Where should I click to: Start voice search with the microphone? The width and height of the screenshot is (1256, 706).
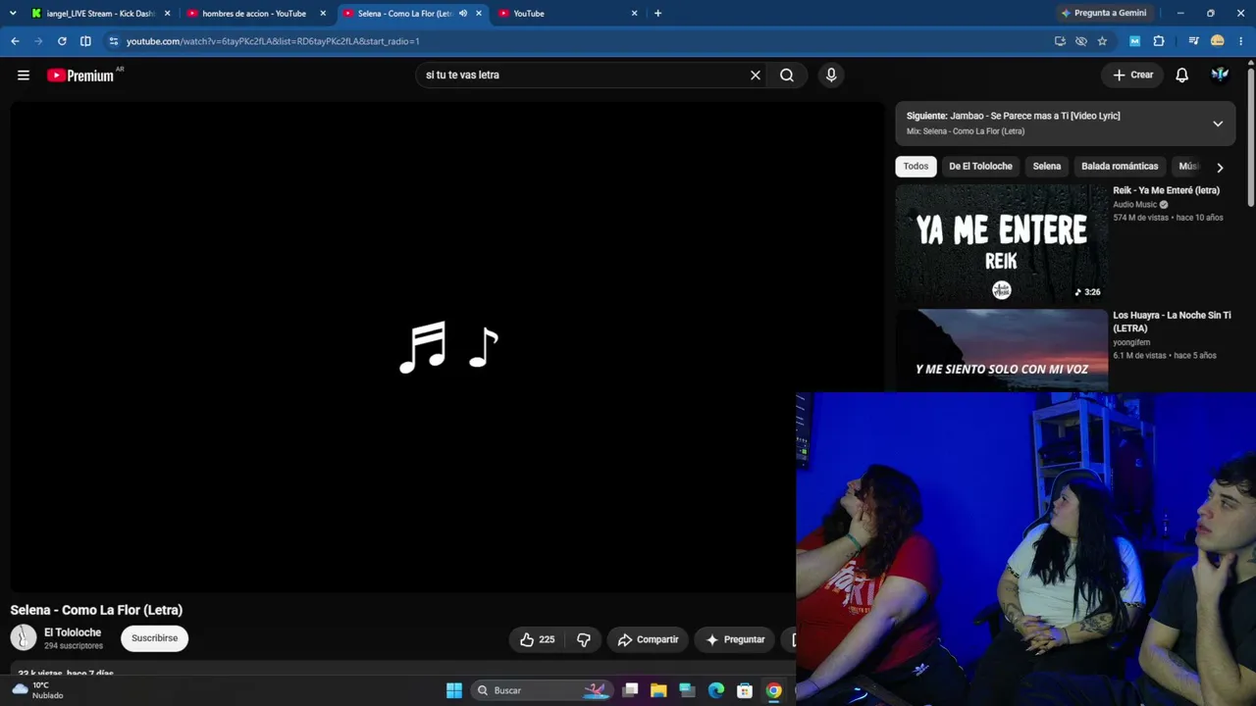(831, 76)
